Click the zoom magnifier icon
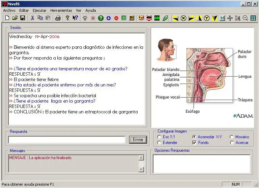This screenshot has height=188, width=259. pyautogui.click(x=246, y=18)
